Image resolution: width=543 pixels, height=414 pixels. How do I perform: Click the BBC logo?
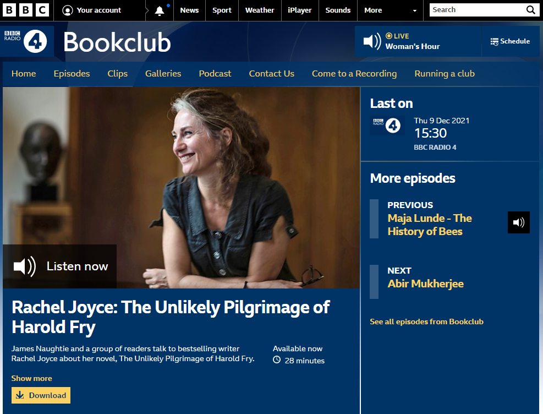[26, 10]
